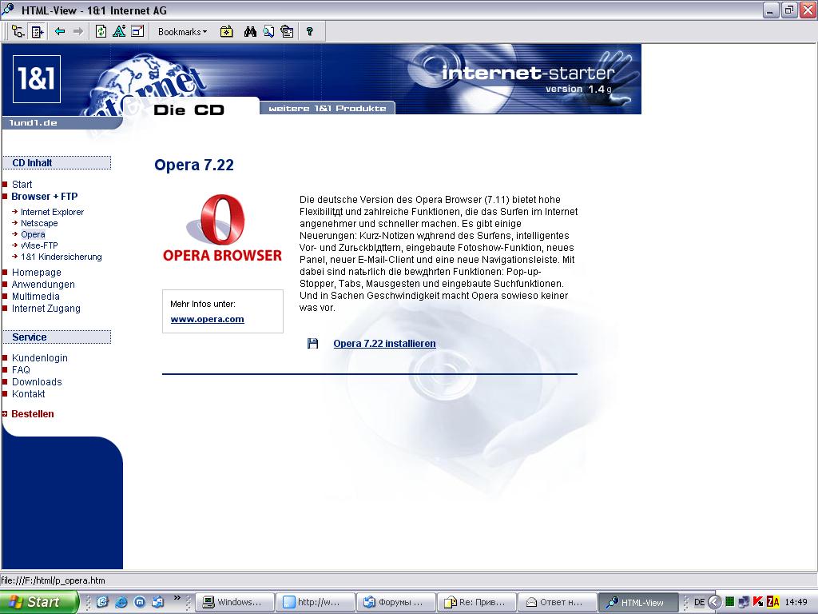Screen dimensions: 818x614
Task: Click the 1und1.de link
Action: pos(34,122)
